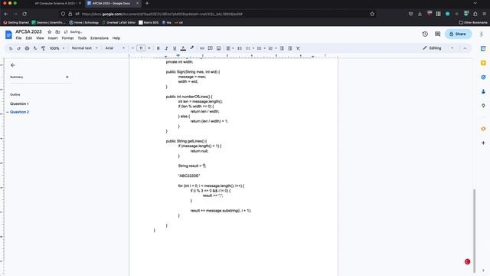Open the Help menu
Image resolution: width=490 pixels, height=276 pixels.
pos(116,38)
